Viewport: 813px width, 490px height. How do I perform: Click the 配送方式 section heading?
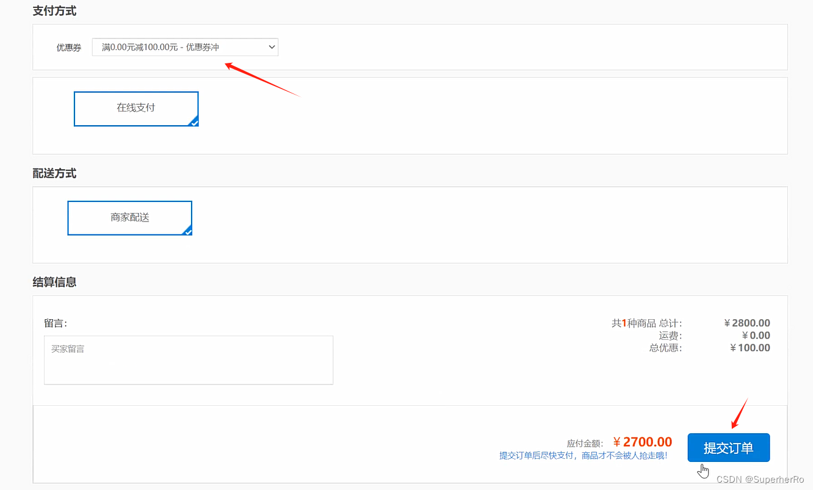click(x=54, y=173)
